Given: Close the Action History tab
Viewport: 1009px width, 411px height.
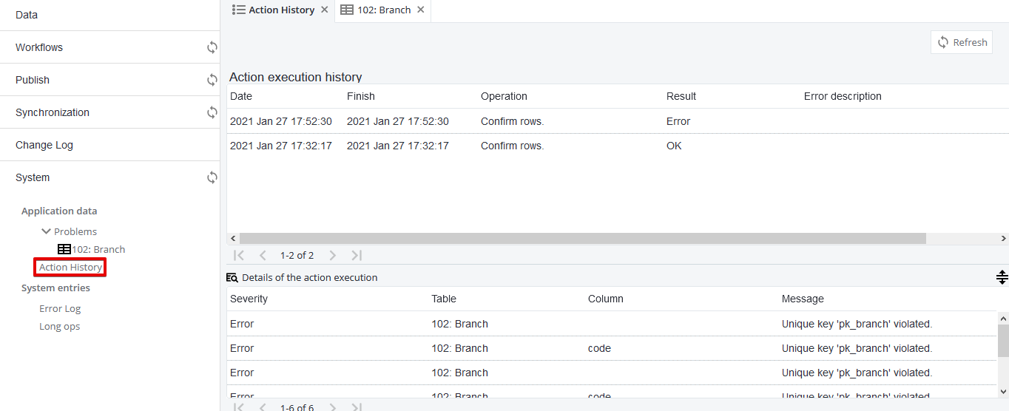Looking at the screenshot, I should click(325, 10).
